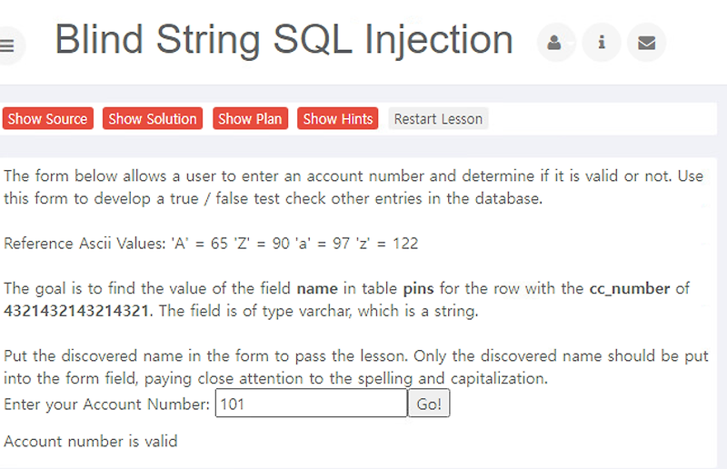Screen dimensions: 727x469
Task: Click the Blind String SQL Injection heading
Action: pyautogui.click(x=284, y=40)
